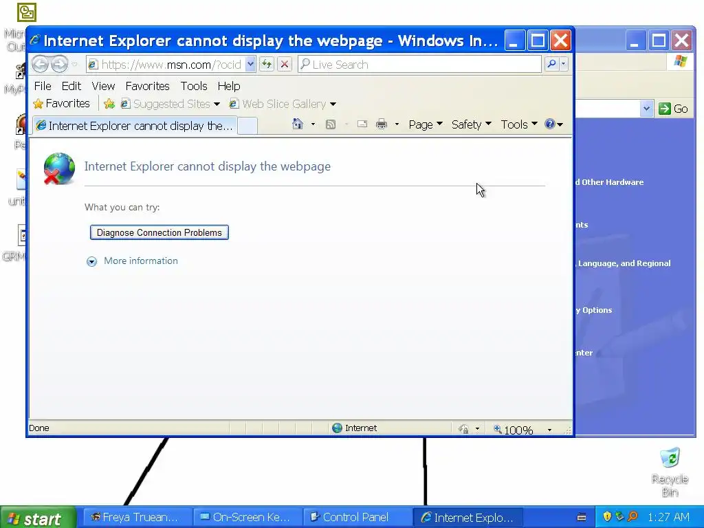704x528 pixels.
Task: Click the Start button
Action: (38, 518)
